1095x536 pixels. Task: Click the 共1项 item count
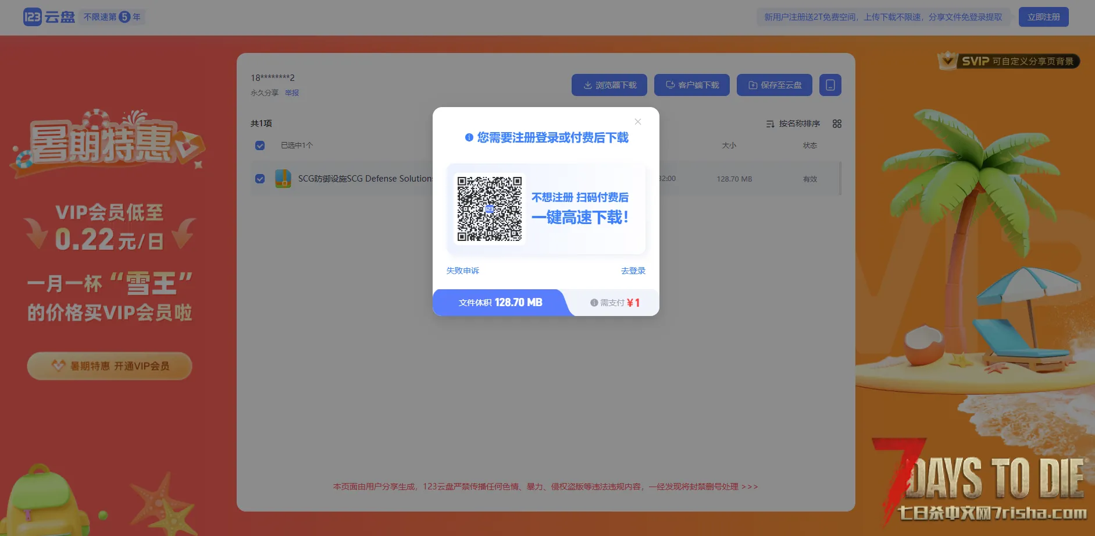(x=261, y=123)
